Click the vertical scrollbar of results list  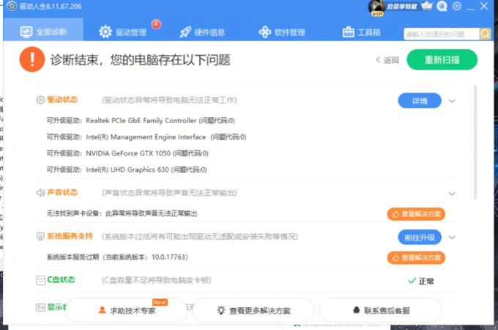coord(475,142)
